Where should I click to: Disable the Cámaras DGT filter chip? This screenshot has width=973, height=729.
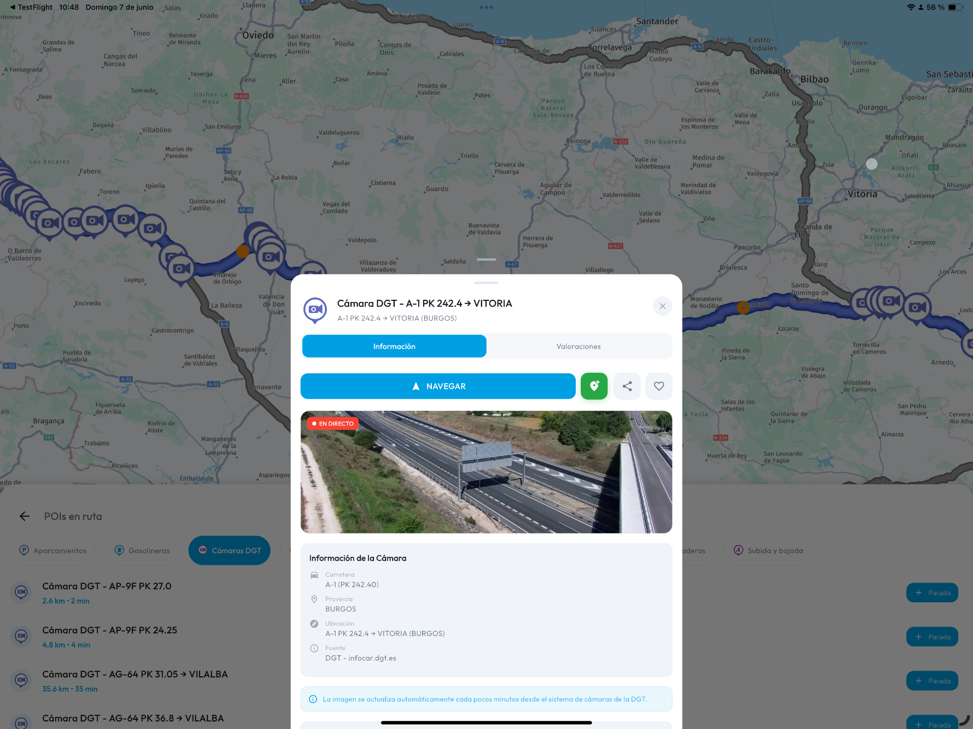(x=230, y=550)
